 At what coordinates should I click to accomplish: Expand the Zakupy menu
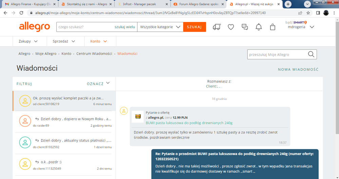click(28, 41)
